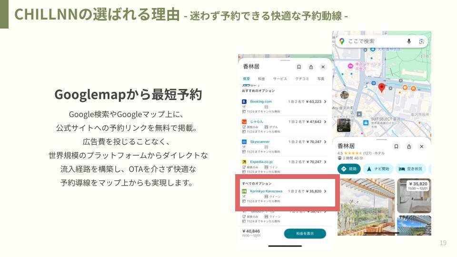This screenshot has width=457, height=257.
Task: Tap the red location pin on map
Action: tap(381, 88)
